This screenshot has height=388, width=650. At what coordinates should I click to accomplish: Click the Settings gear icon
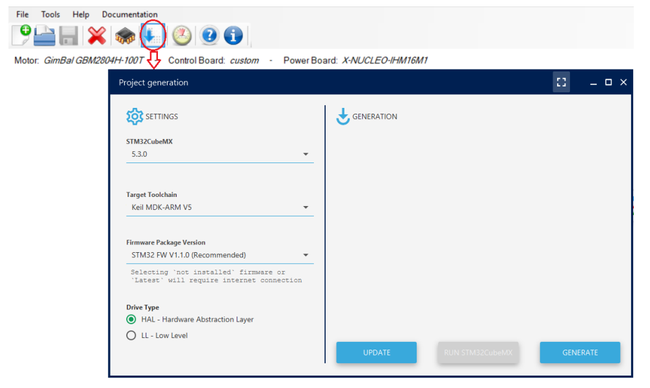(135, 116)
